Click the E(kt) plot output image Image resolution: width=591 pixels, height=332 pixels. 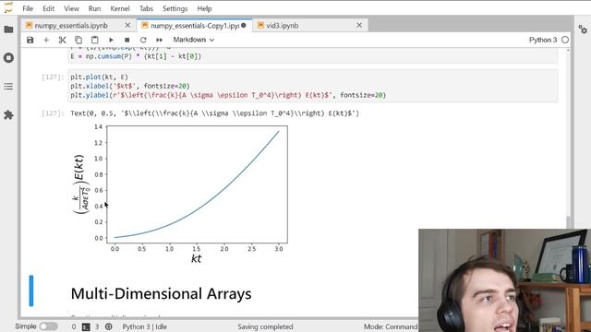[181, 194]
